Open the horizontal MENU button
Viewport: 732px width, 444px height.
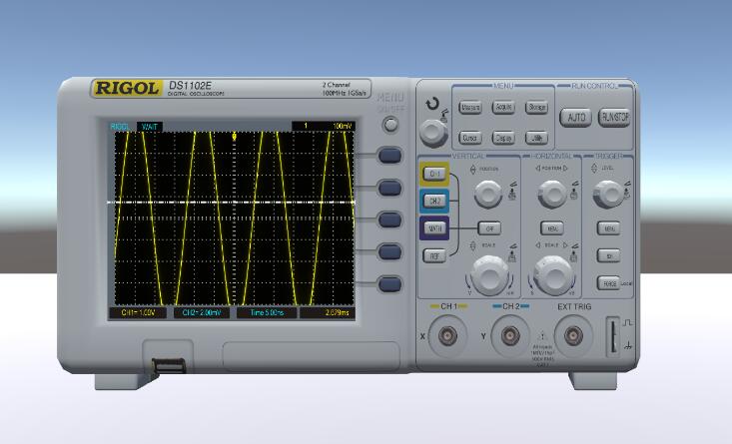tap(550, 227)
